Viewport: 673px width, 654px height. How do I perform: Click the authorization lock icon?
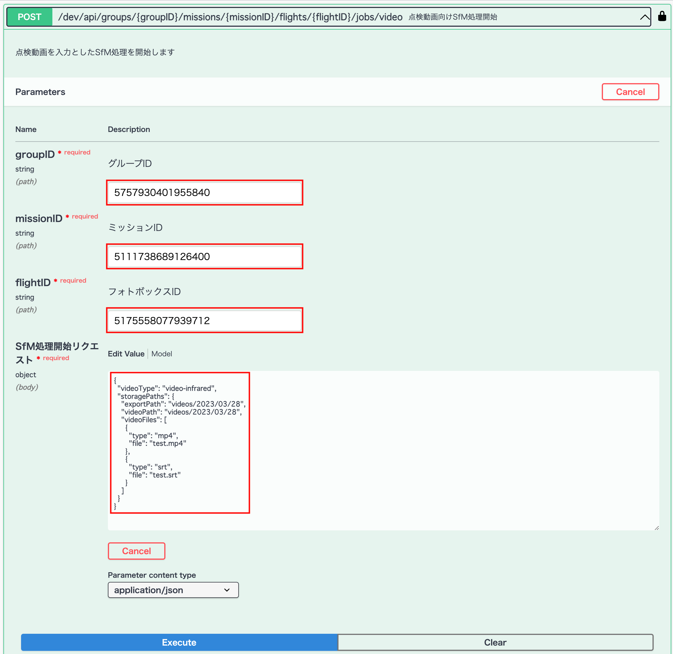(x=662, y=16)
